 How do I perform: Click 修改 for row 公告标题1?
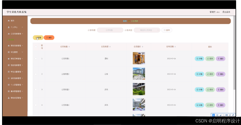210,59
